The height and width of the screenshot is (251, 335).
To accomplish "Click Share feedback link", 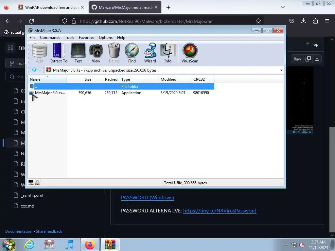I will tap(49, 231).
